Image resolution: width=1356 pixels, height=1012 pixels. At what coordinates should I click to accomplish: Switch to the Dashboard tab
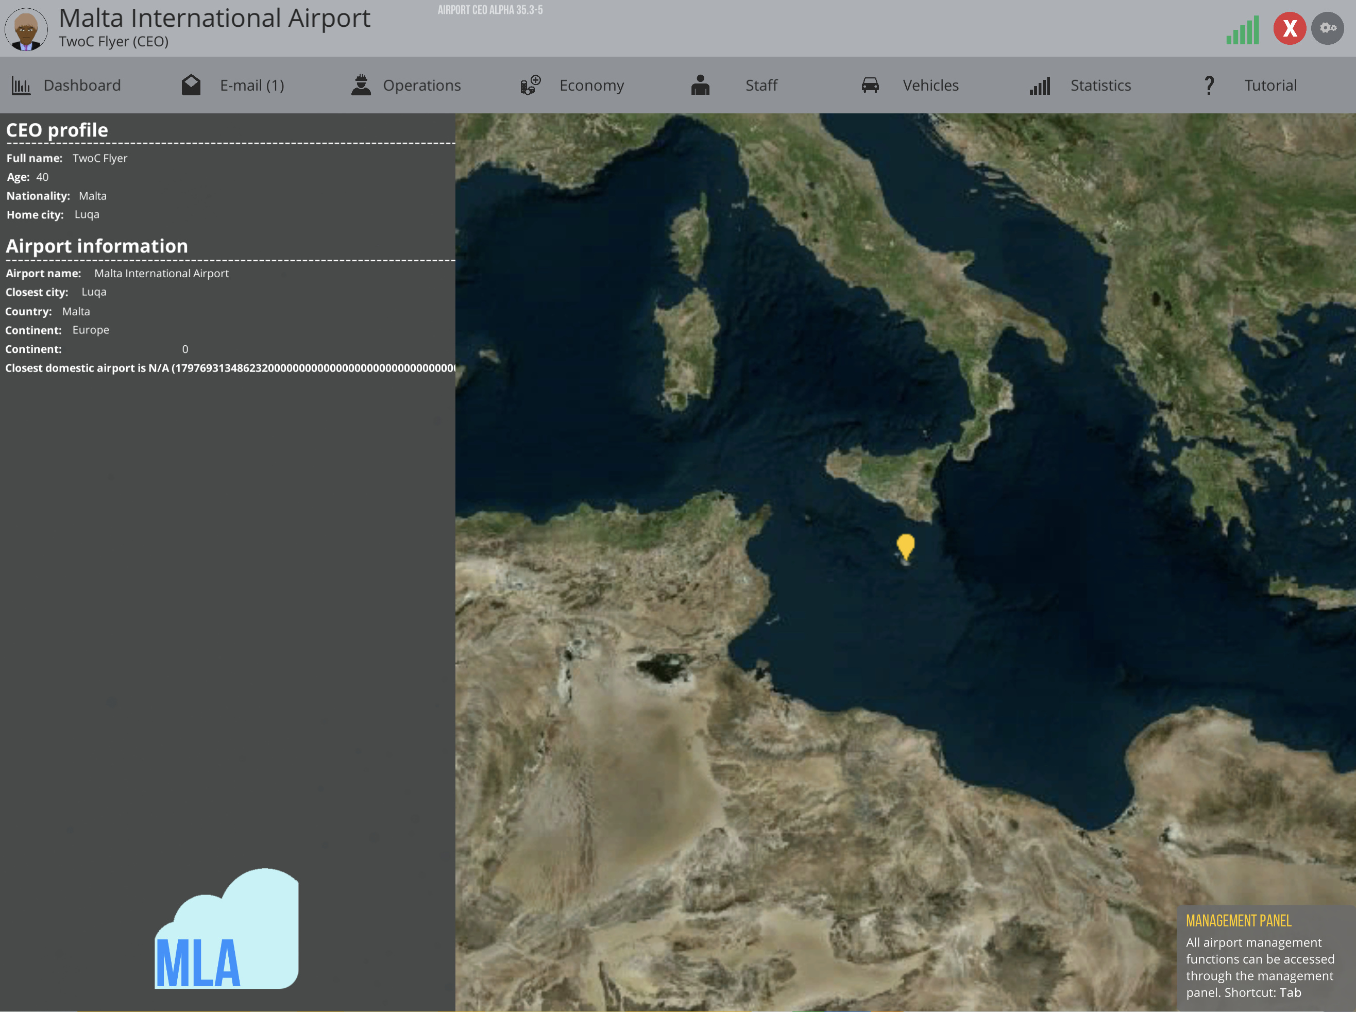click(x=82, y=85)
